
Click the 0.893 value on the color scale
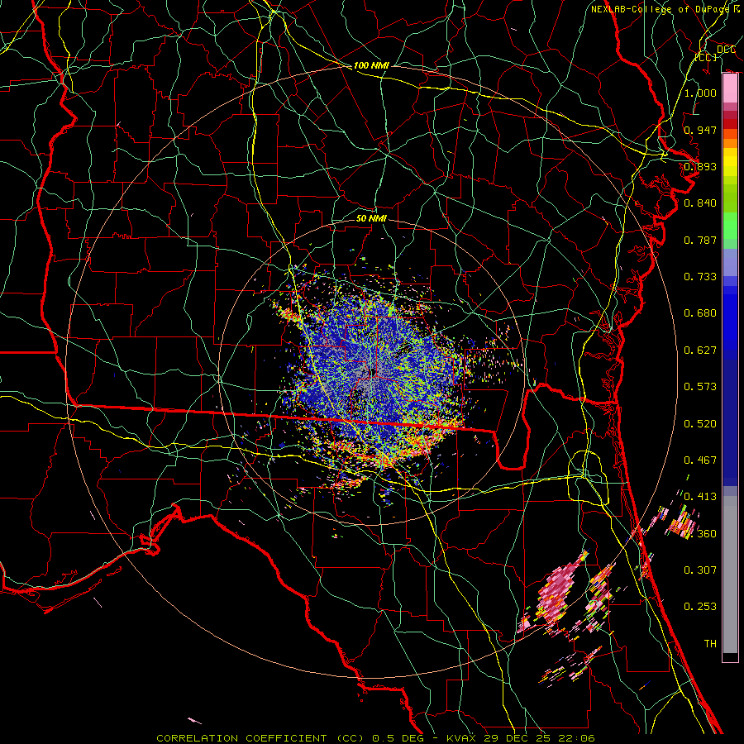point(700,166)
